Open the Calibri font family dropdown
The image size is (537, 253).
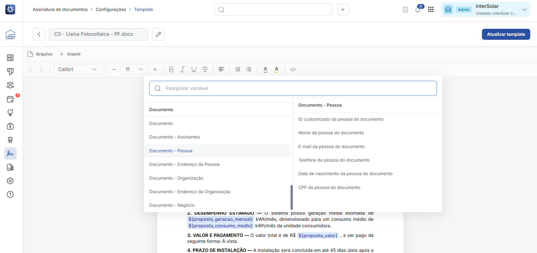78,69
